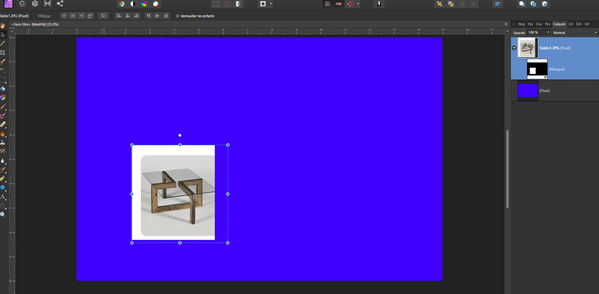The height and width of the screenshot is (294, 599).
Task: Switch to the His panel tab
Action: pos(530,24)
